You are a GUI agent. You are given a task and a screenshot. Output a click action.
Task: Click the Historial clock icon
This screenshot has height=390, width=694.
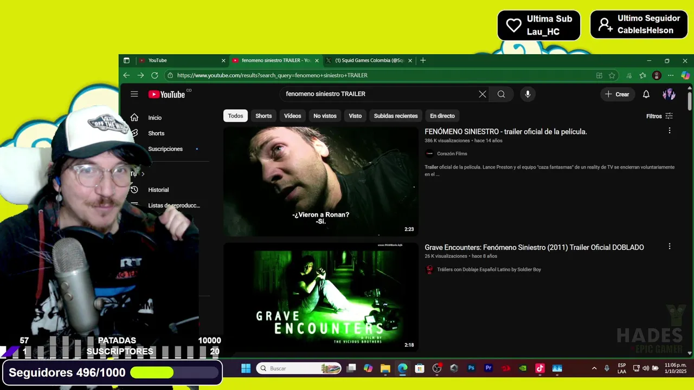[134, 190]
